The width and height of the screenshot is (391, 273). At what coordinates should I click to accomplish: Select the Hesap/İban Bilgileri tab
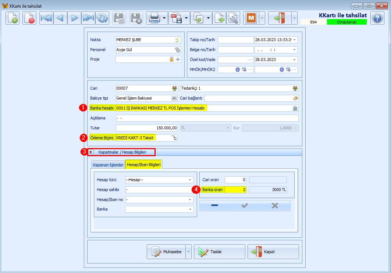coord(144,165)
